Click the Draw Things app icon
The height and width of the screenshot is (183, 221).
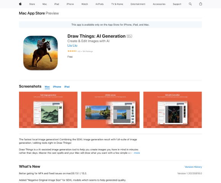click(x=40, y=53)
